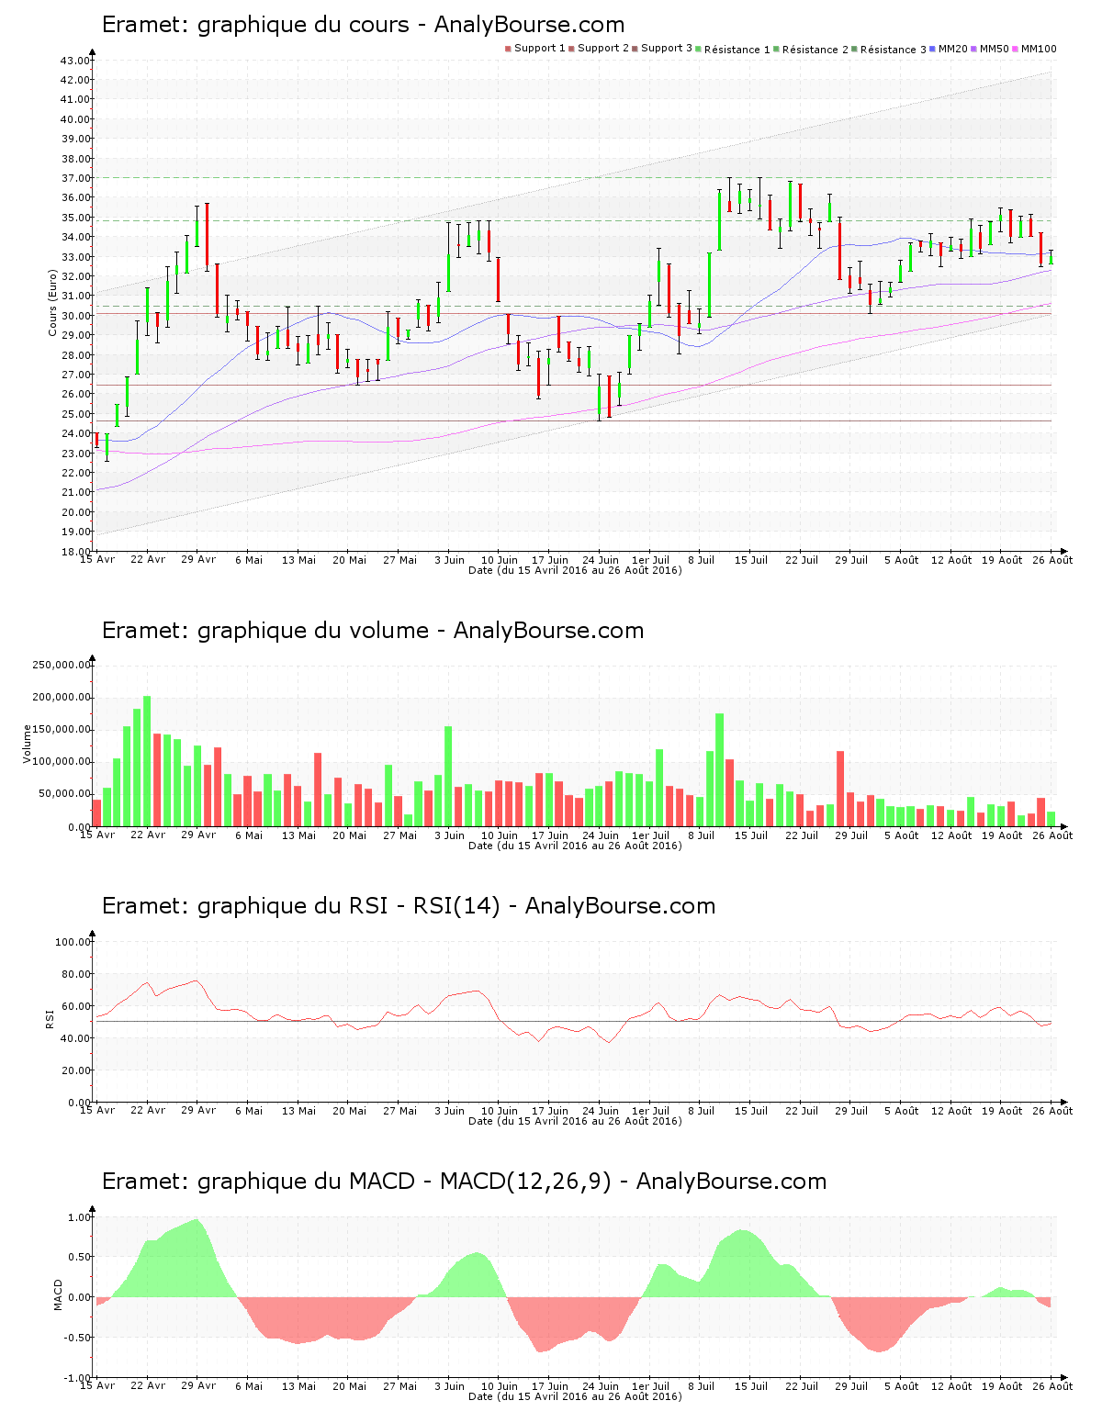The width and height of the screenshot is (1102, 1423).
Task: Click '8 Juil' date on volume chart
Action: coord(702,835)
